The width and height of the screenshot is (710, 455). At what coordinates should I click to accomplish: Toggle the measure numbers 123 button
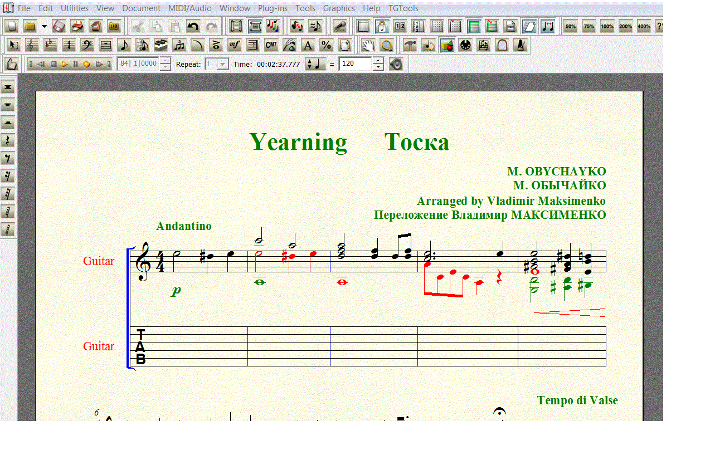point(417,26)
